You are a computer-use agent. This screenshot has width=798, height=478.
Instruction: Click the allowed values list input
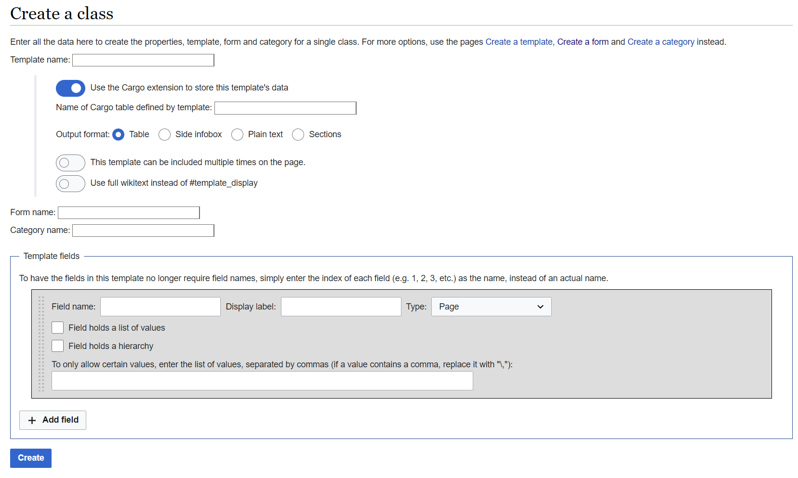tap(262, 381)
